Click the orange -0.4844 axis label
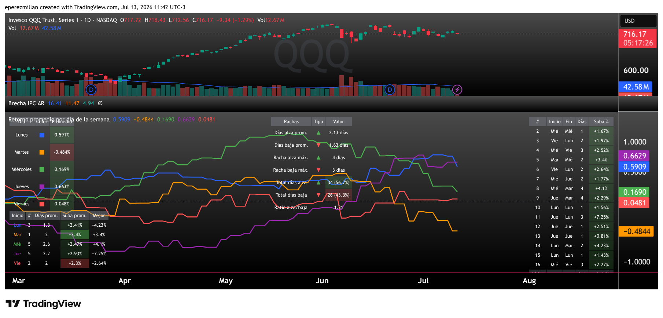The height and width of the screenshot is (318, 663). coord(636,231)
